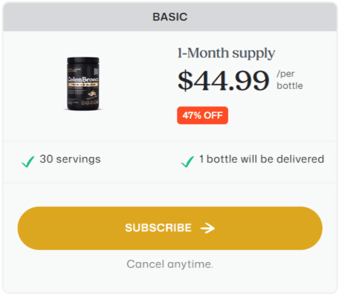
Task: Click the arrow icon in Subscribe button
Action: coord(208,228)
